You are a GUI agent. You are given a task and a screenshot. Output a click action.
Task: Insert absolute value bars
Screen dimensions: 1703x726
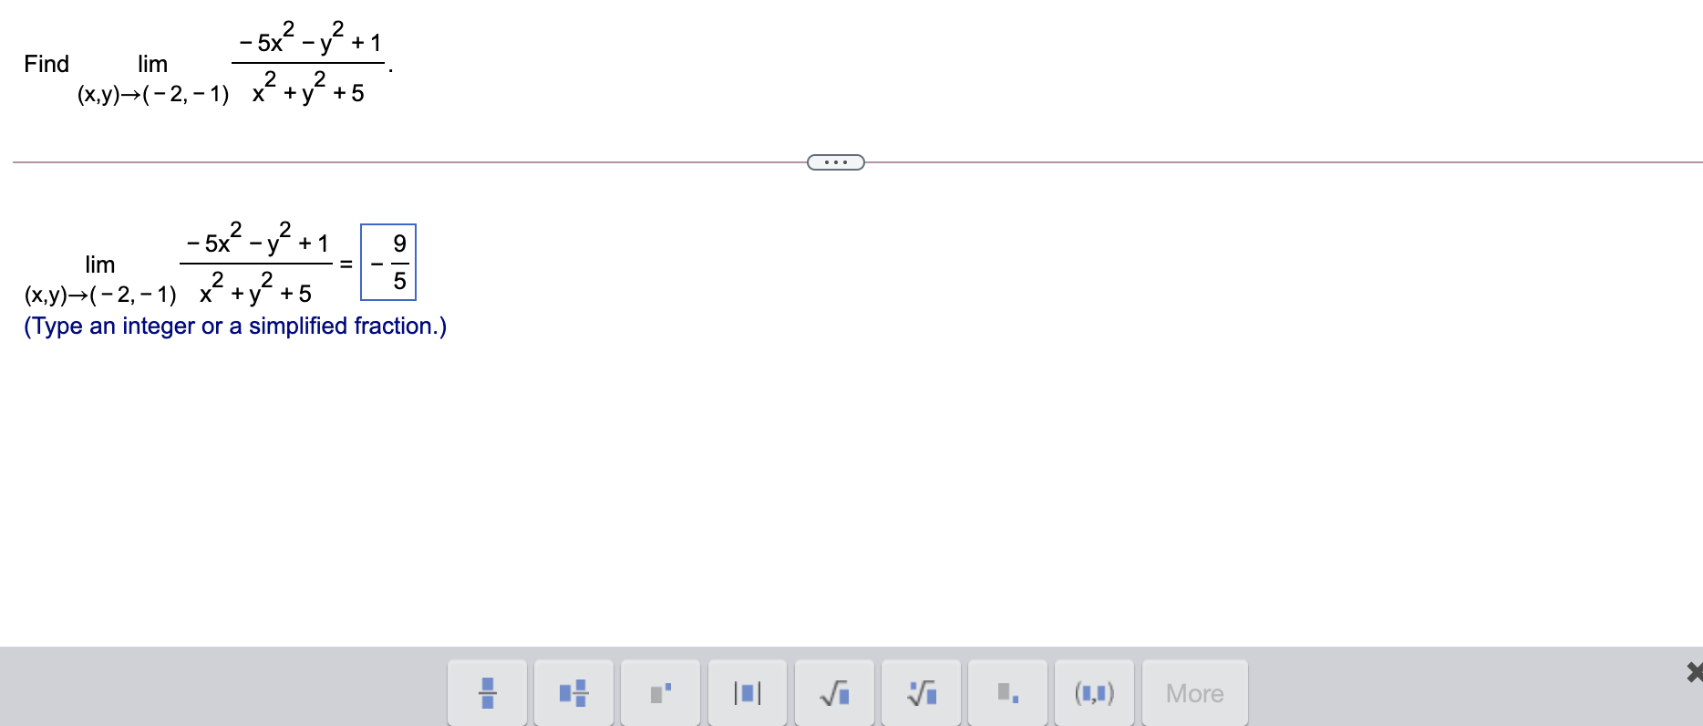[747, 693]
